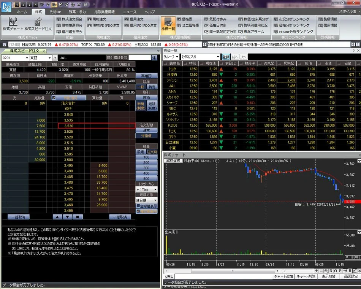Viewport: 361px width, 289px height.
Task: Click the チャート追加 button
Action: (x=283, y=276)
